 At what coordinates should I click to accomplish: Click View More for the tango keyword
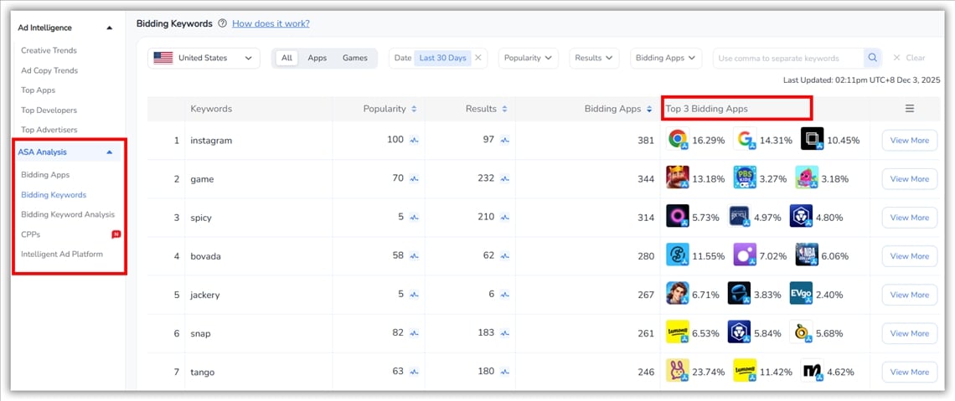(909, 372)
